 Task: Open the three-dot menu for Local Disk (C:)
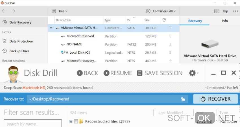point(170,52)
